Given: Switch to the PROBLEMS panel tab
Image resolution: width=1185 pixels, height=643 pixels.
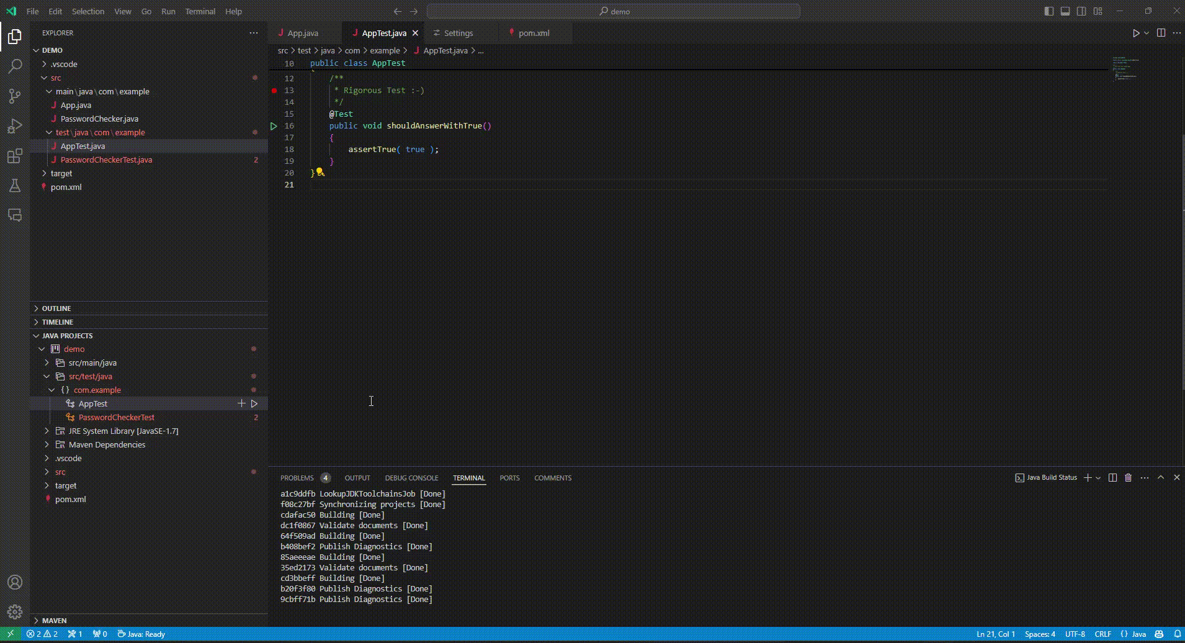Looking at the screenshot, I should 297,478.
